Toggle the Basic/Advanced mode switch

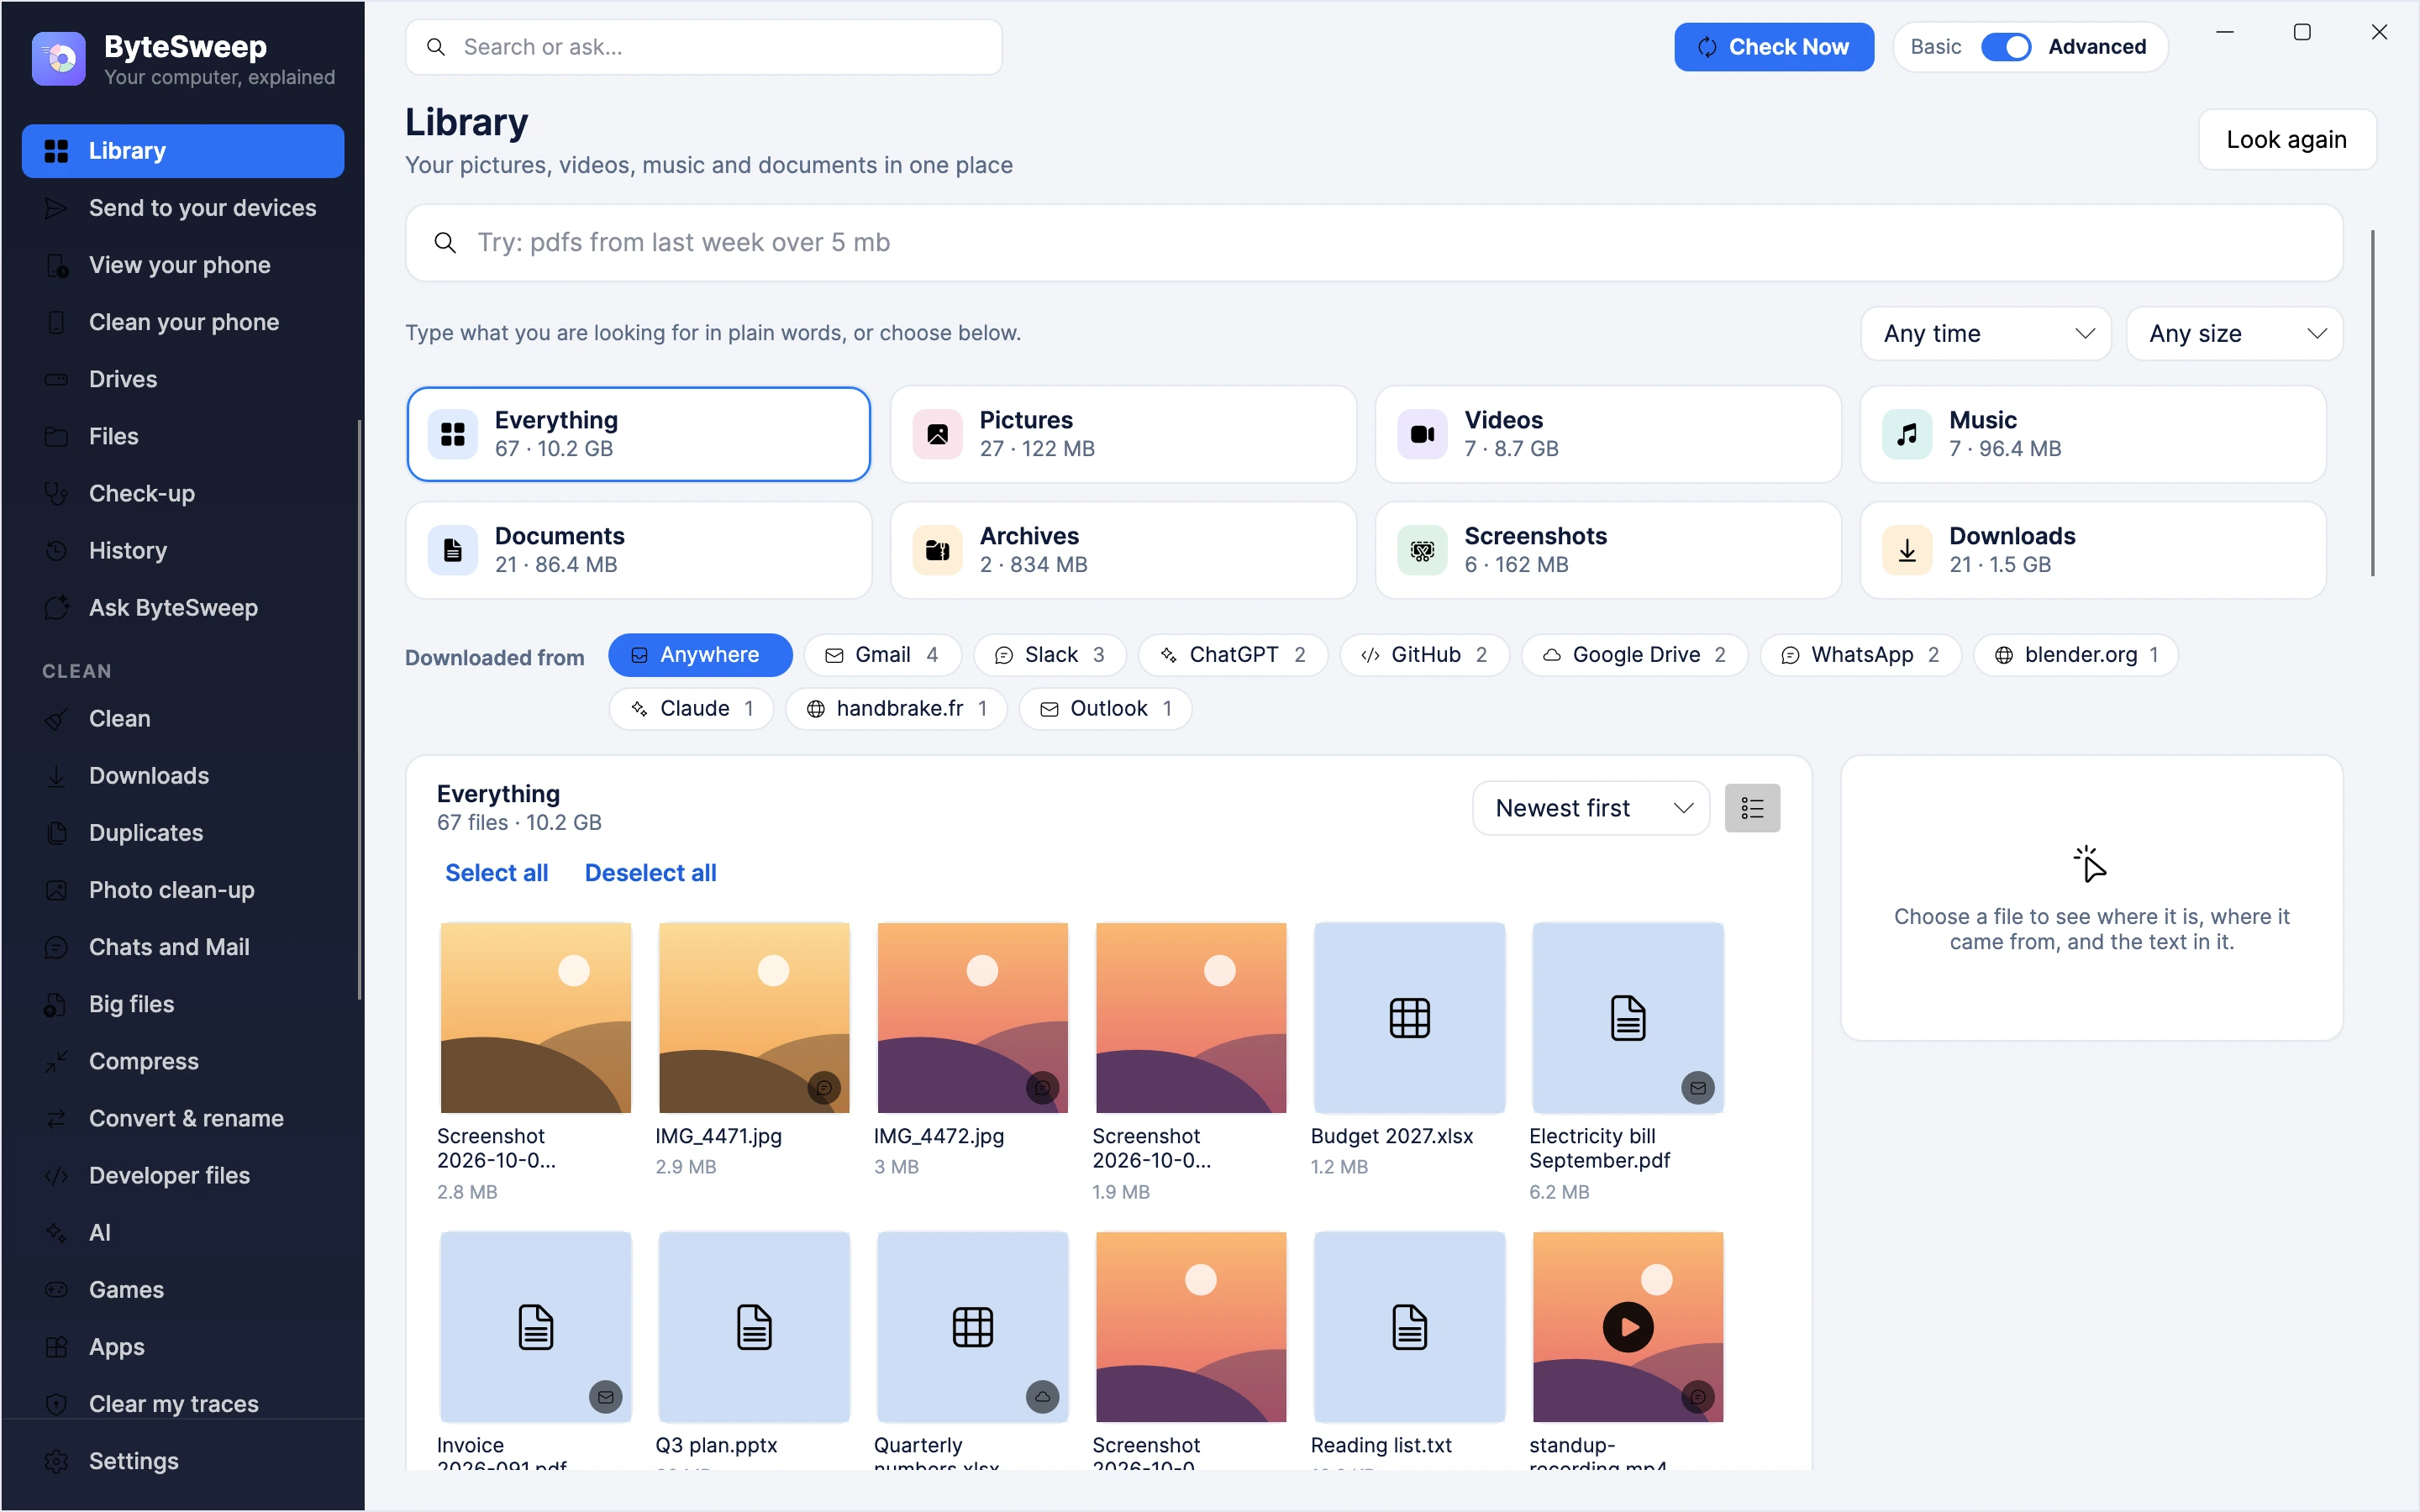tap(2005, 47)
